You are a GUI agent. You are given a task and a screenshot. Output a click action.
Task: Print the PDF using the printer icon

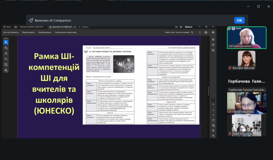(x=206, y=32)
